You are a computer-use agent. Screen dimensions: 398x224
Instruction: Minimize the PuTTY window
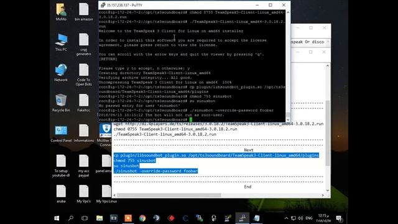tap(257, 5)
